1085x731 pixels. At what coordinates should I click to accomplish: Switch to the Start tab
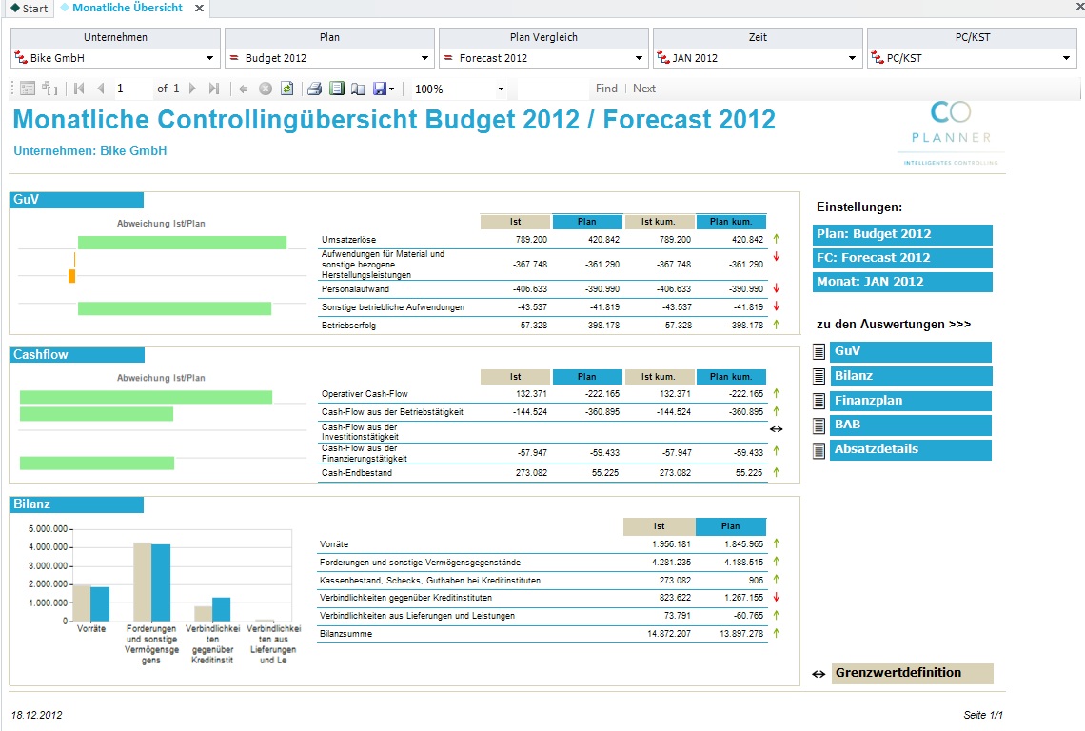click(x=30, y=9)
